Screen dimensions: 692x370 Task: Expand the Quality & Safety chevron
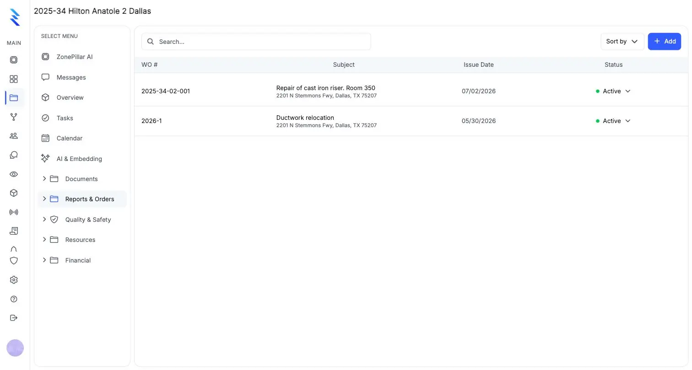(x=44, y=219)
